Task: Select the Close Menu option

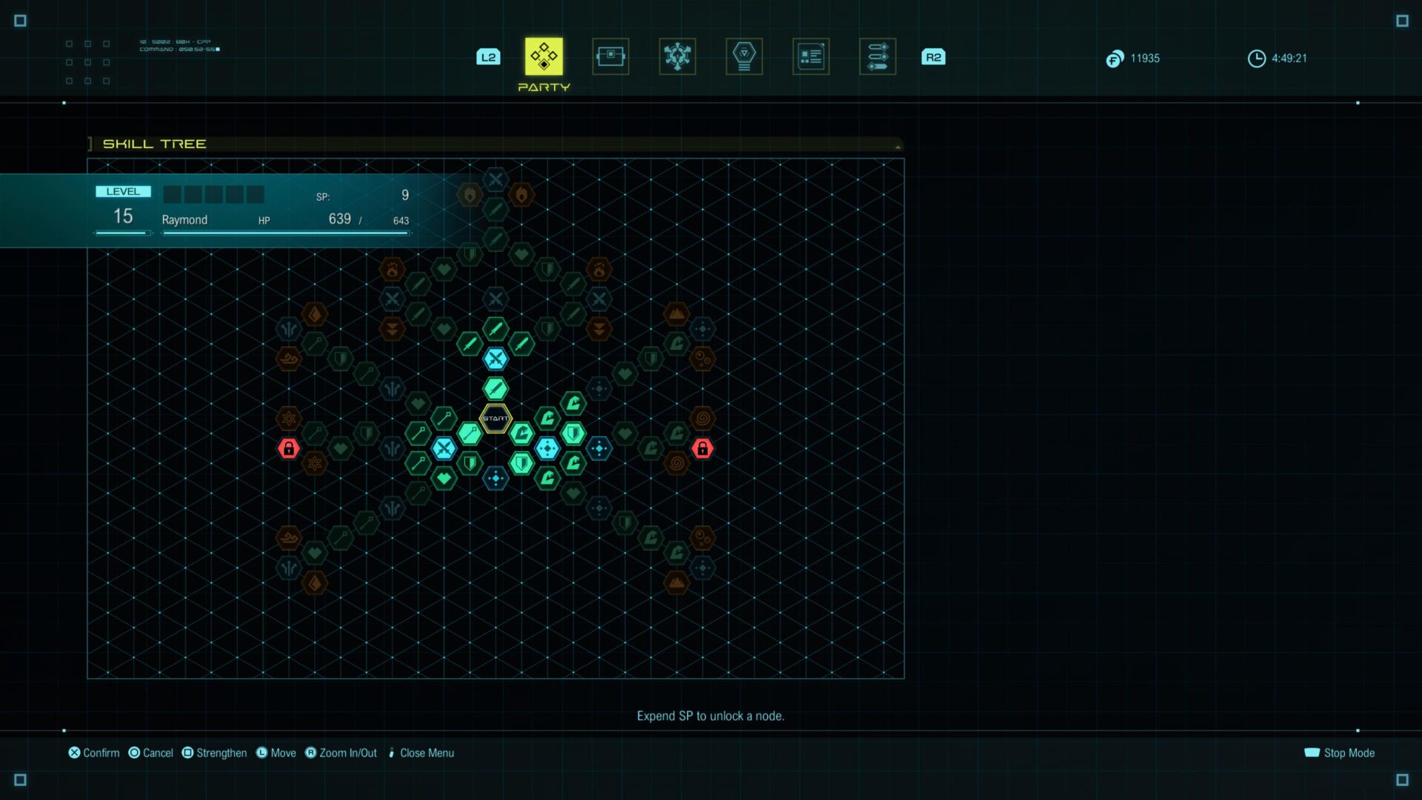Action: click(427, 752)
